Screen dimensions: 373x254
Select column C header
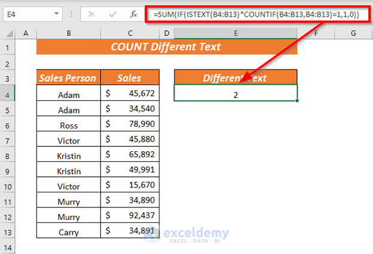tap(129, 32)
